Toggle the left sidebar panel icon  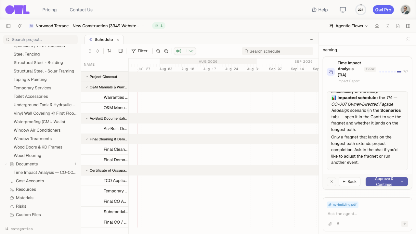click(8, 26)
